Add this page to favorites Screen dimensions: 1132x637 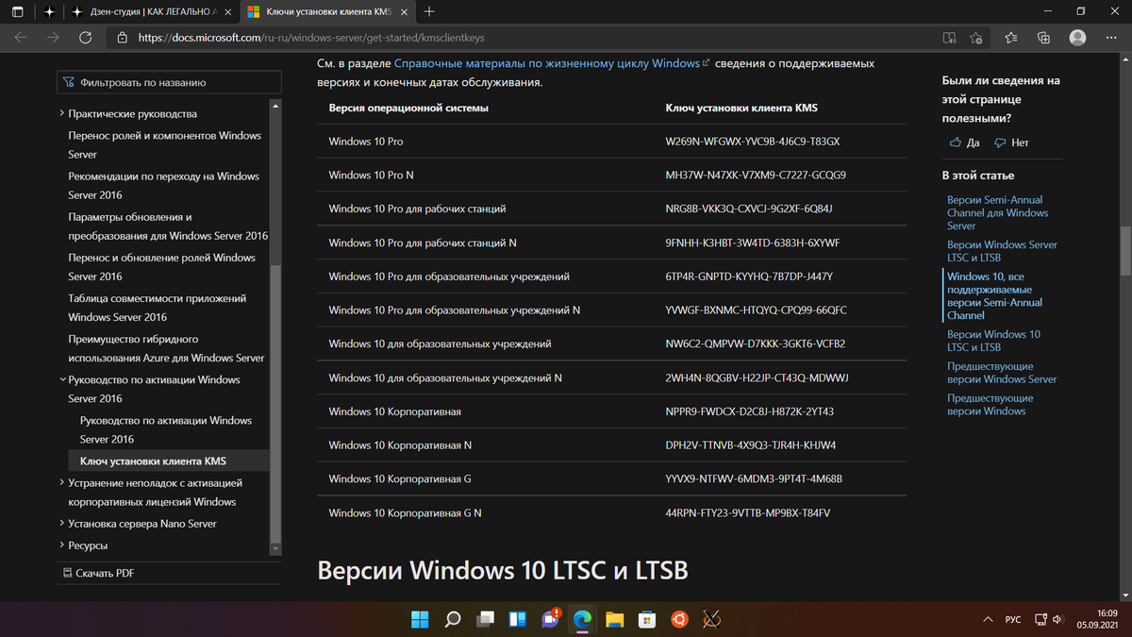coord(976,38)
